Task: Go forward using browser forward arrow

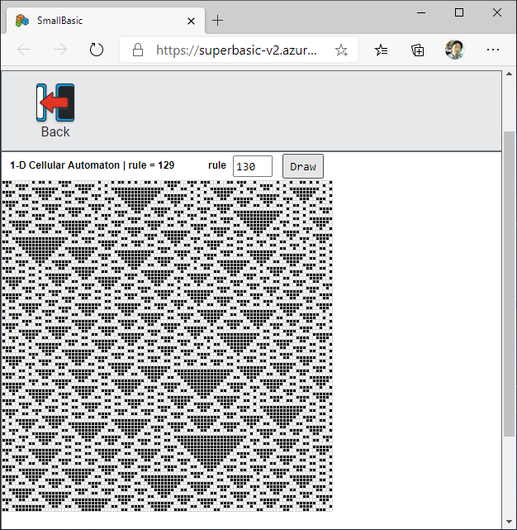Action: (60, 50)
